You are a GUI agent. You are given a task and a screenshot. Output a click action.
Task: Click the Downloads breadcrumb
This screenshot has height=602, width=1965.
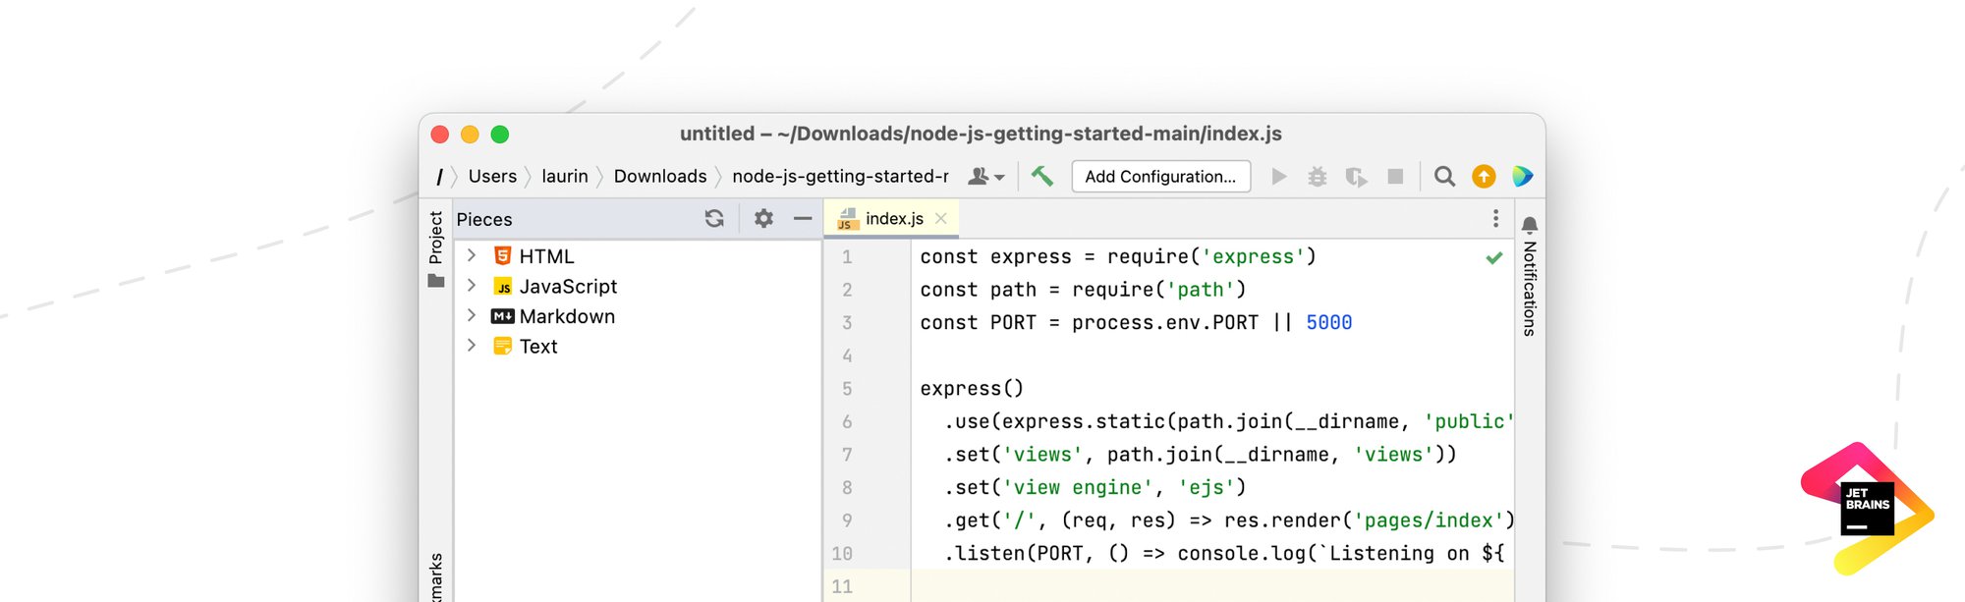(660, 177)
